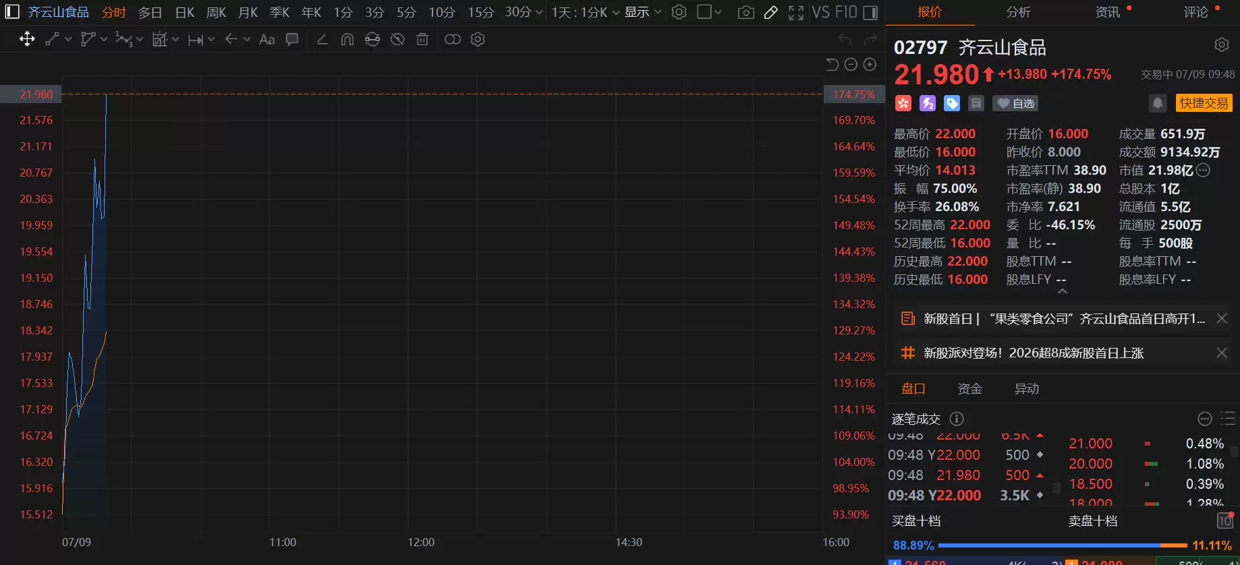This screenshot has height=565, width=1240.
Task: Expand wave tool variants arrow
Action: pos(140,39)
